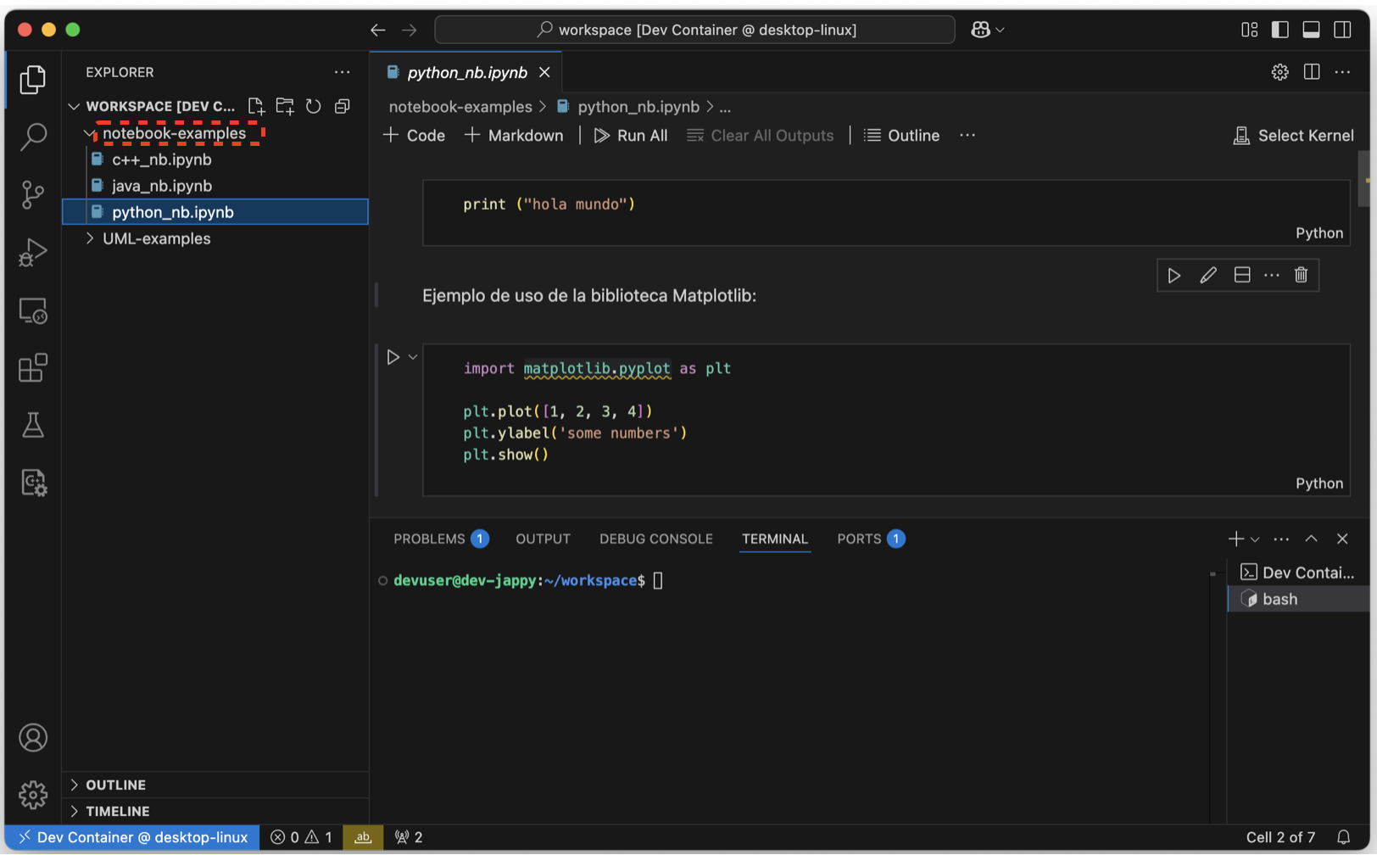The image size is (1377, 855).
Task: Click the Dev Container @ desktop-linux status item
Action: 133,838
